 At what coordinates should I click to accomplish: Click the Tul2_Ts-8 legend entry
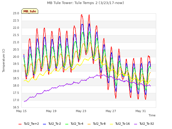coord(96,124)
